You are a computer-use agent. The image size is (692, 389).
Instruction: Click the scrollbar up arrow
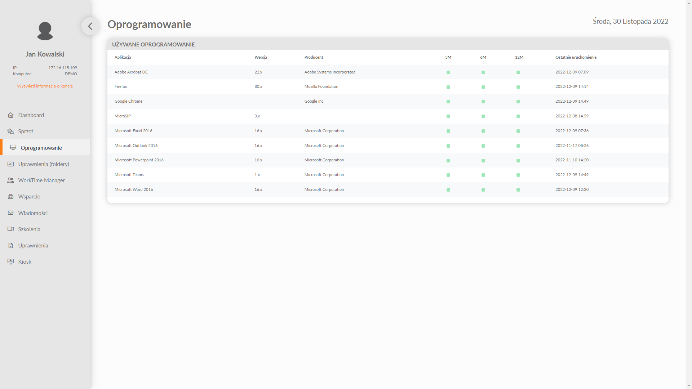click(689, 3)
